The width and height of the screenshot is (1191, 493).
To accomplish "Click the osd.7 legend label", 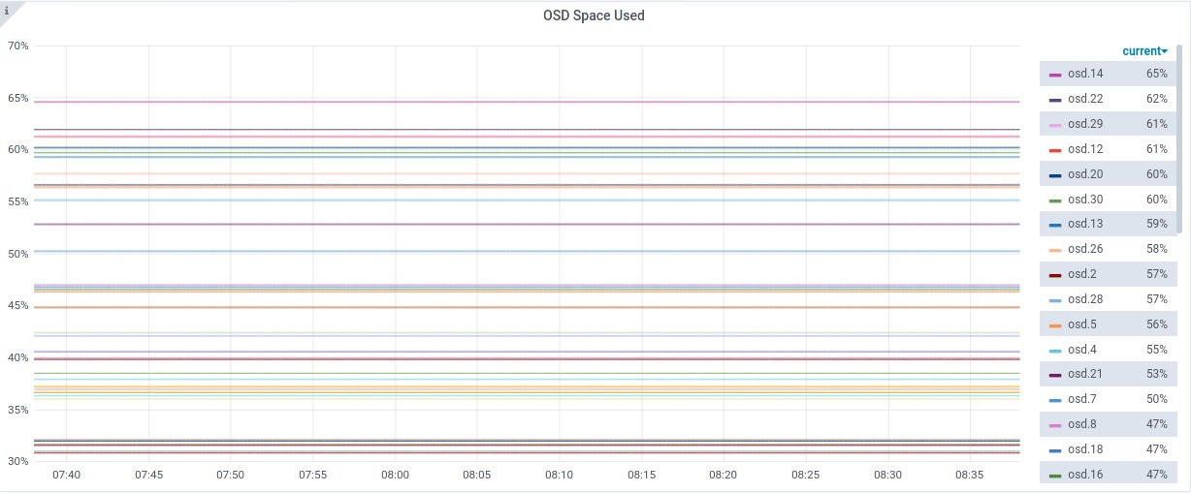I will coord(1081,399).
